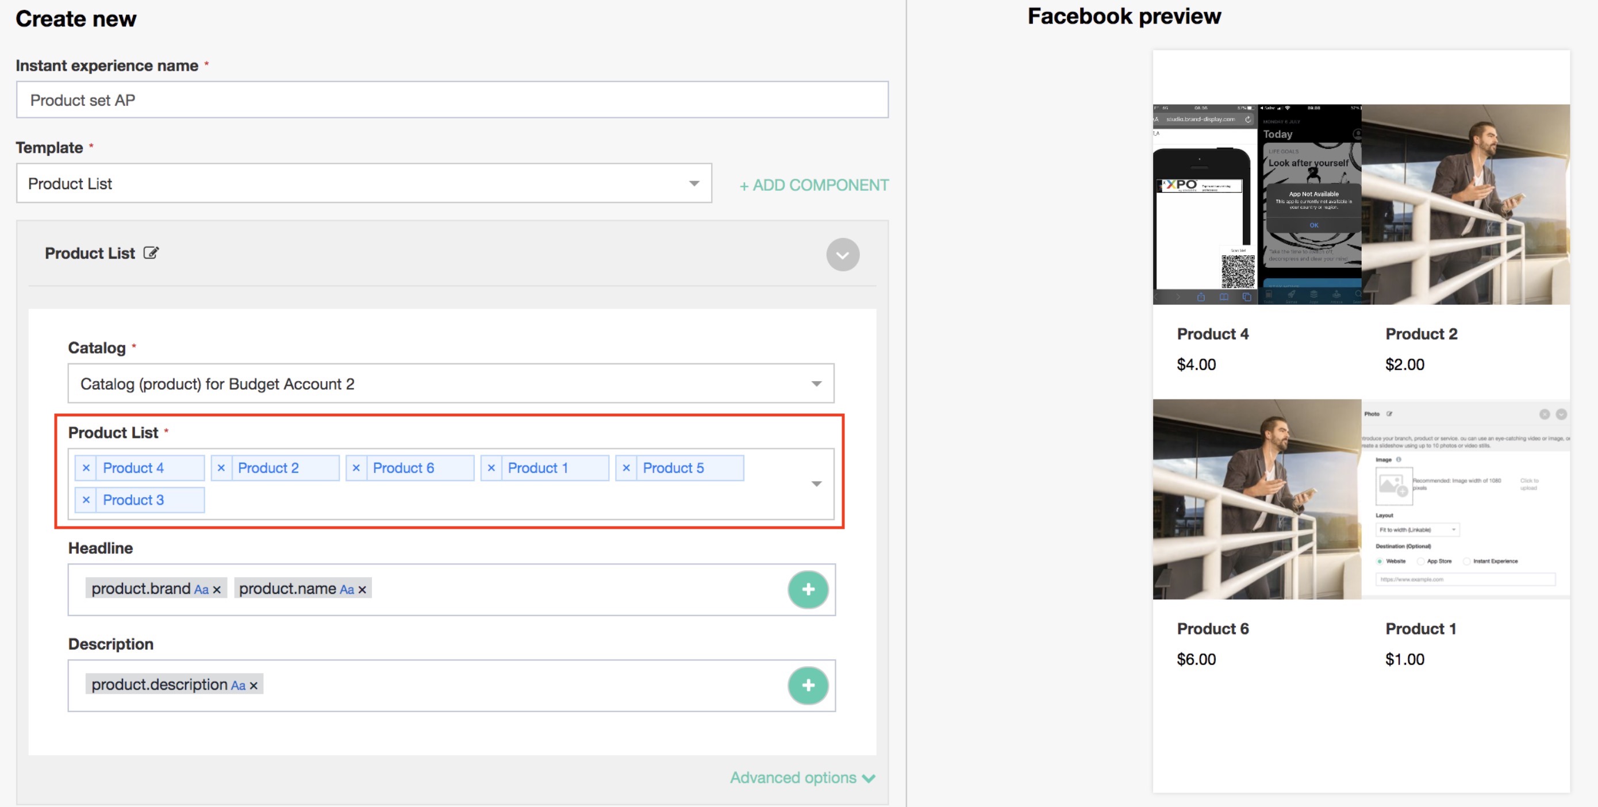1598x807 pixels.
Task: Click the Instant experience name input field
Action: [x=452, y=100]
